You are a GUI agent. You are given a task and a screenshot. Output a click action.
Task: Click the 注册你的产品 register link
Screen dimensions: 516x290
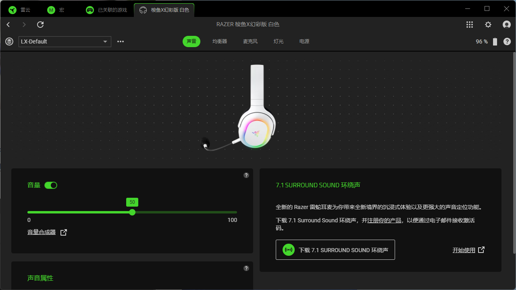[x=385, y=220]
